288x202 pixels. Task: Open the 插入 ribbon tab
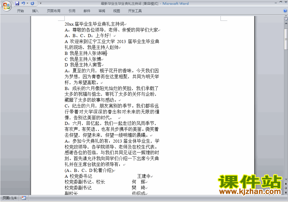(x=35, y=11)
